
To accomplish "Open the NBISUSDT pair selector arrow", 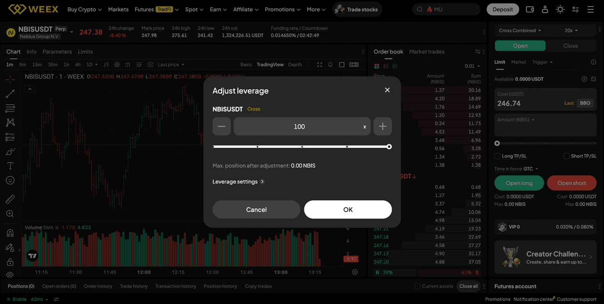I will (72, 32).
